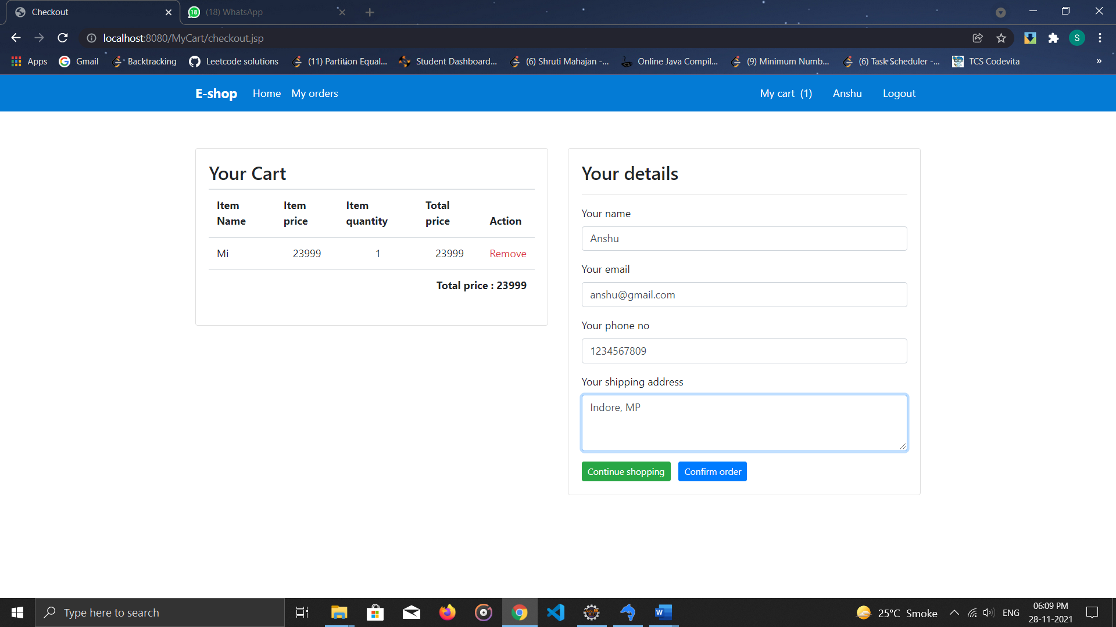The image size is (1116, 627).
Task: Click the Confirm order button
Action: click(x=713, y=471)
